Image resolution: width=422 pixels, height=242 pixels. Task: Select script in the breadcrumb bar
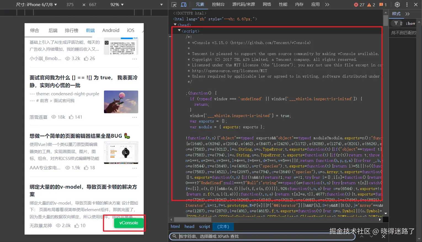[x=204, y=226]
